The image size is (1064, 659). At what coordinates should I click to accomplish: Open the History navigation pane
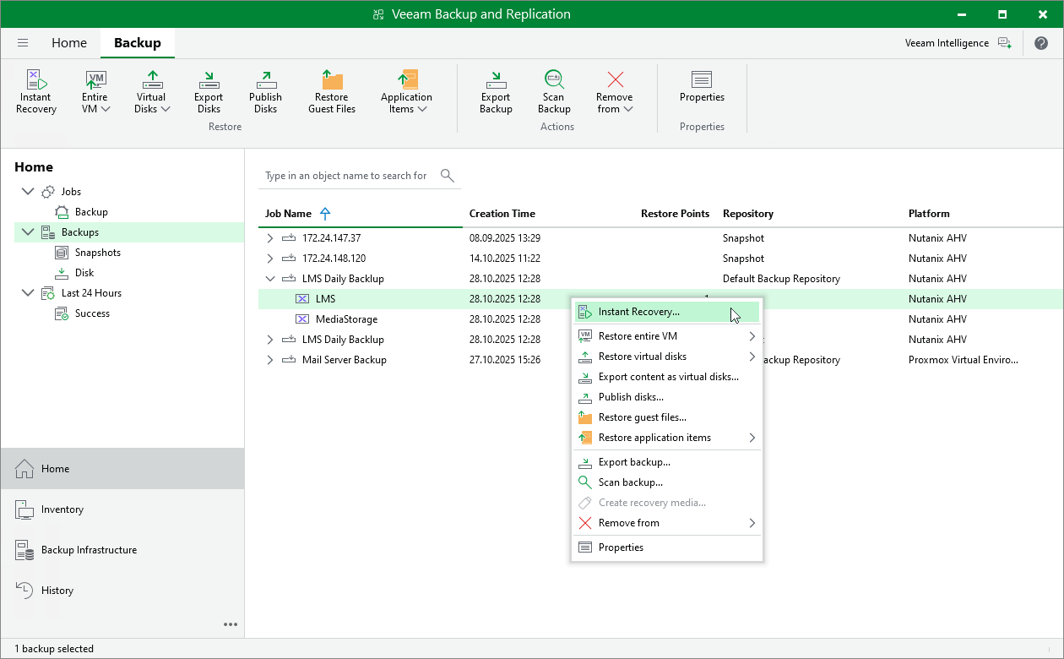122,591
